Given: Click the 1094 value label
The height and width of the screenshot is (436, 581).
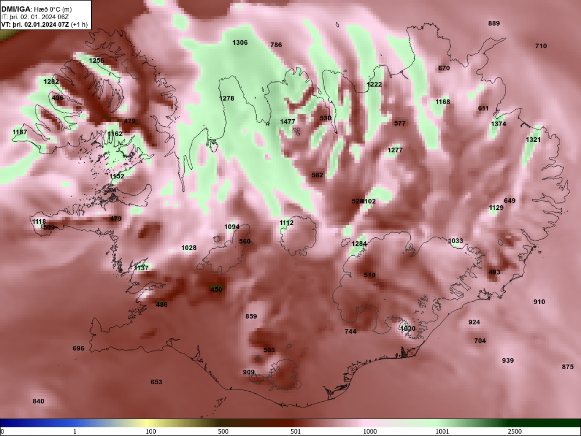Looking at the screenshot, I should tap(232, 227).
